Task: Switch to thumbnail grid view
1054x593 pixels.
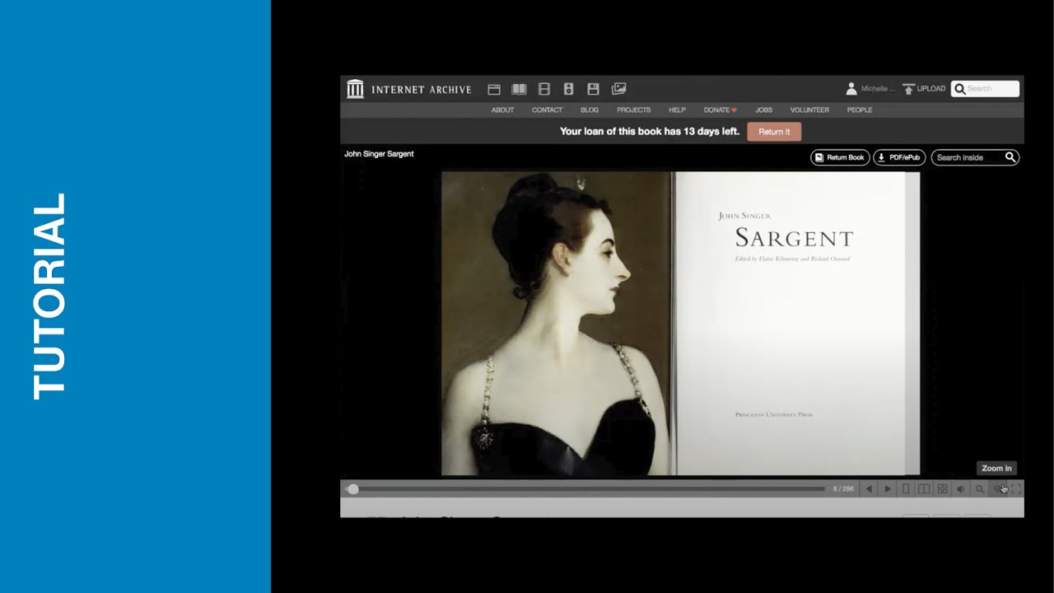Action: 943,489
